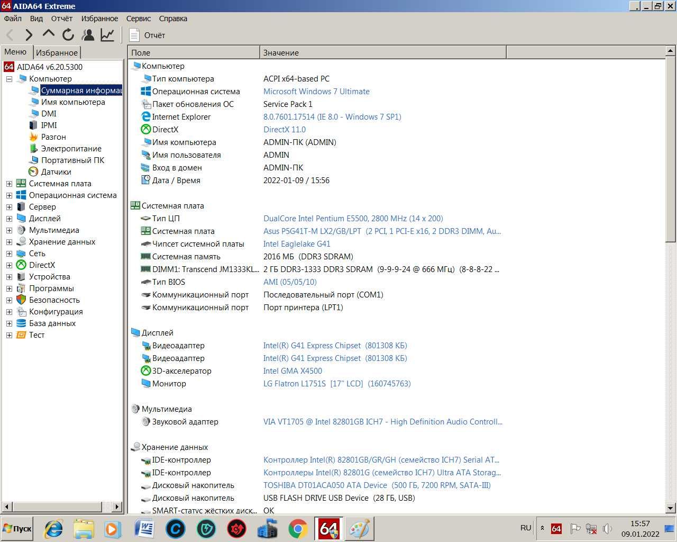Image resolution: width=677 pixels, height=542 pixels.
Task: Expand the Сервер tree node
Action: 9,207
